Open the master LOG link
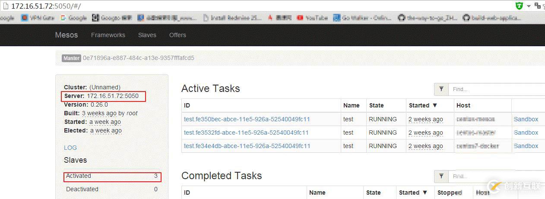The height and width of the screenshot is (199, 545). [70, 148]
